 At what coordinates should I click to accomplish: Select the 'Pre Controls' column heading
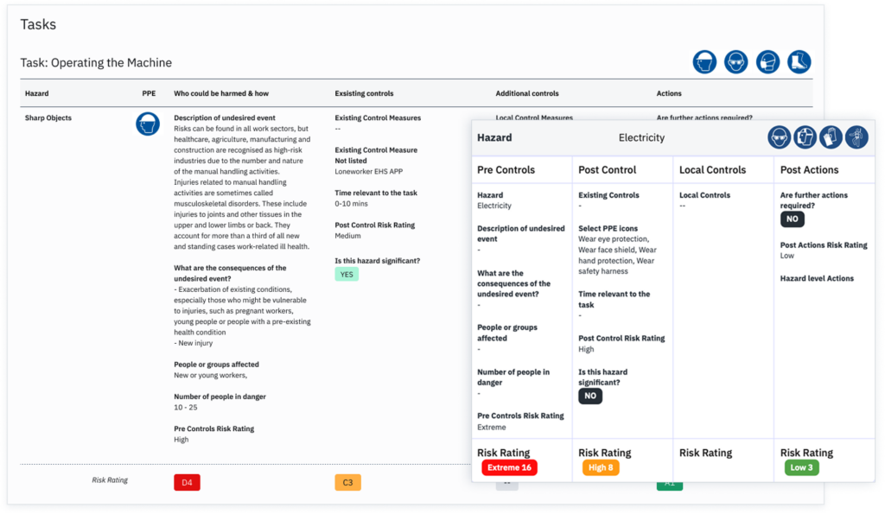[x=506, y=170]
